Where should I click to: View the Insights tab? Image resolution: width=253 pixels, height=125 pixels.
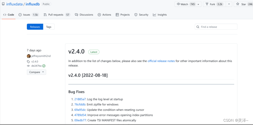(160, 15)
